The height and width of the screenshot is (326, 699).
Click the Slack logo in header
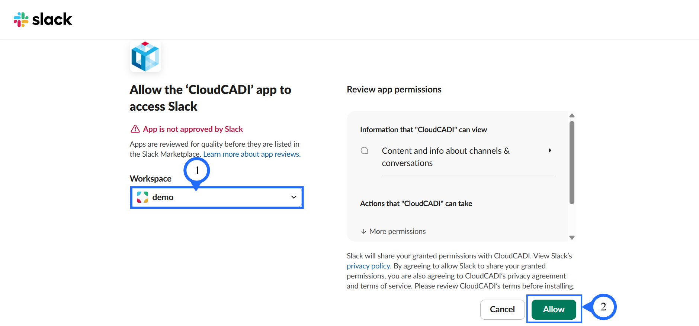click(43, 19)
